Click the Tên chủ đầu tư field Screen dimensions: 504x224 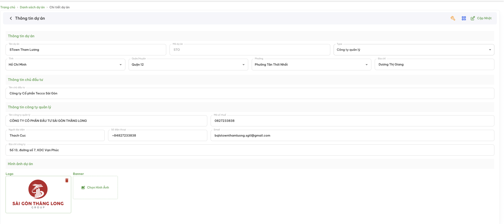(250, 93)
